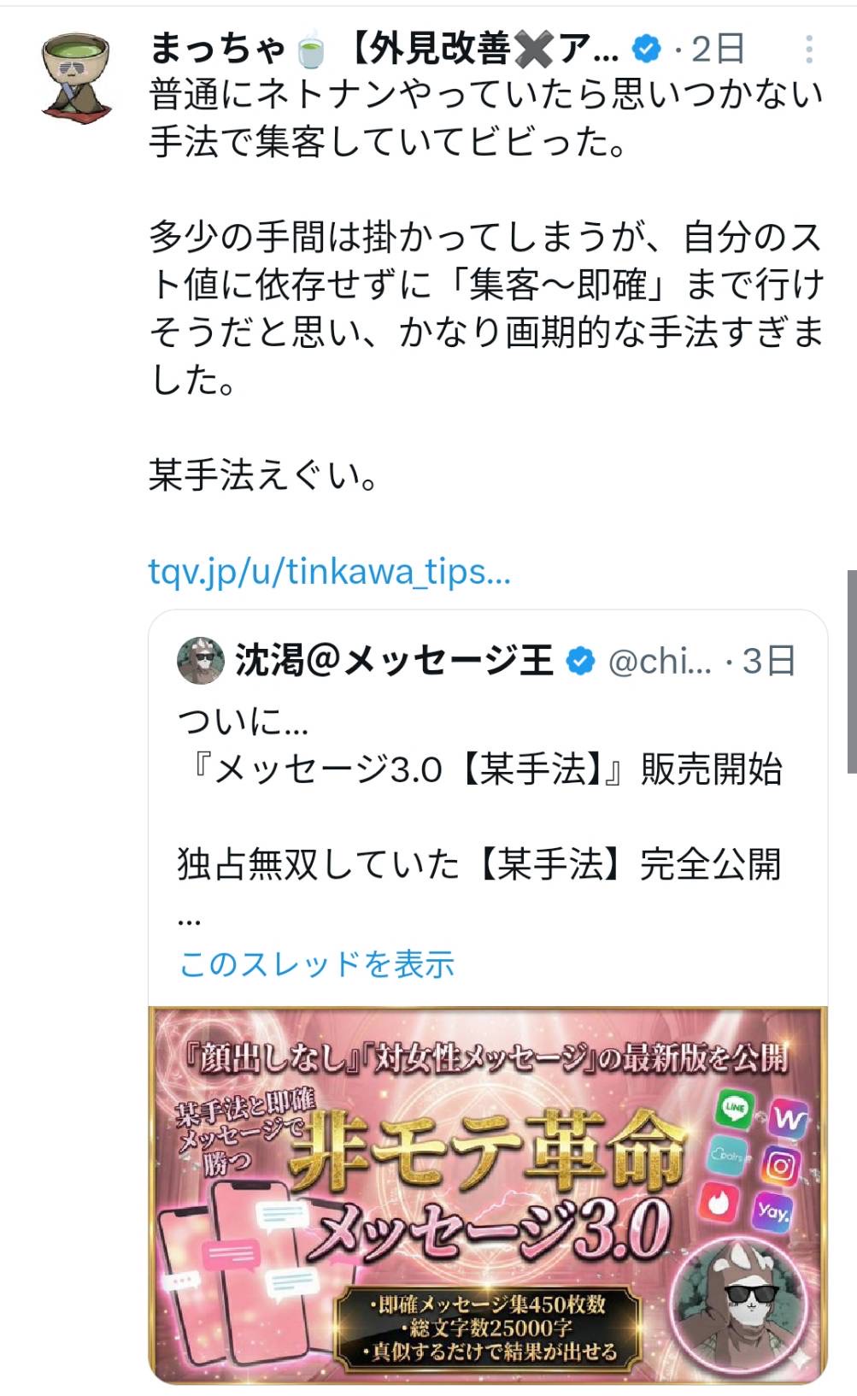The width and height of the screenshot is (857, 1396).
Task: Click the 沈渇@メッセージ王 account name
Action: [394, 661]
